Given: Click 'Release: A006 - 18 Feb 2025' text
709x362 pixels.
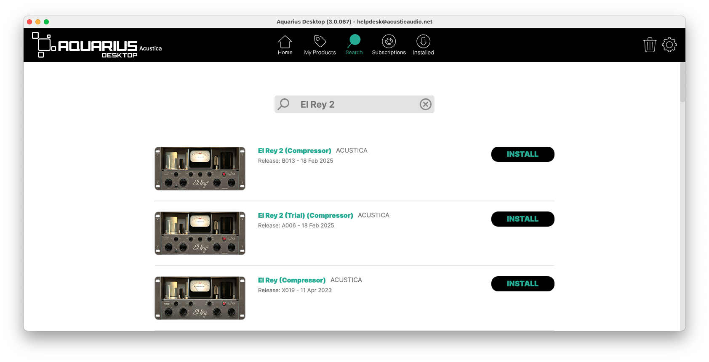Looking at the screenshot, I should tap(296, 225).
